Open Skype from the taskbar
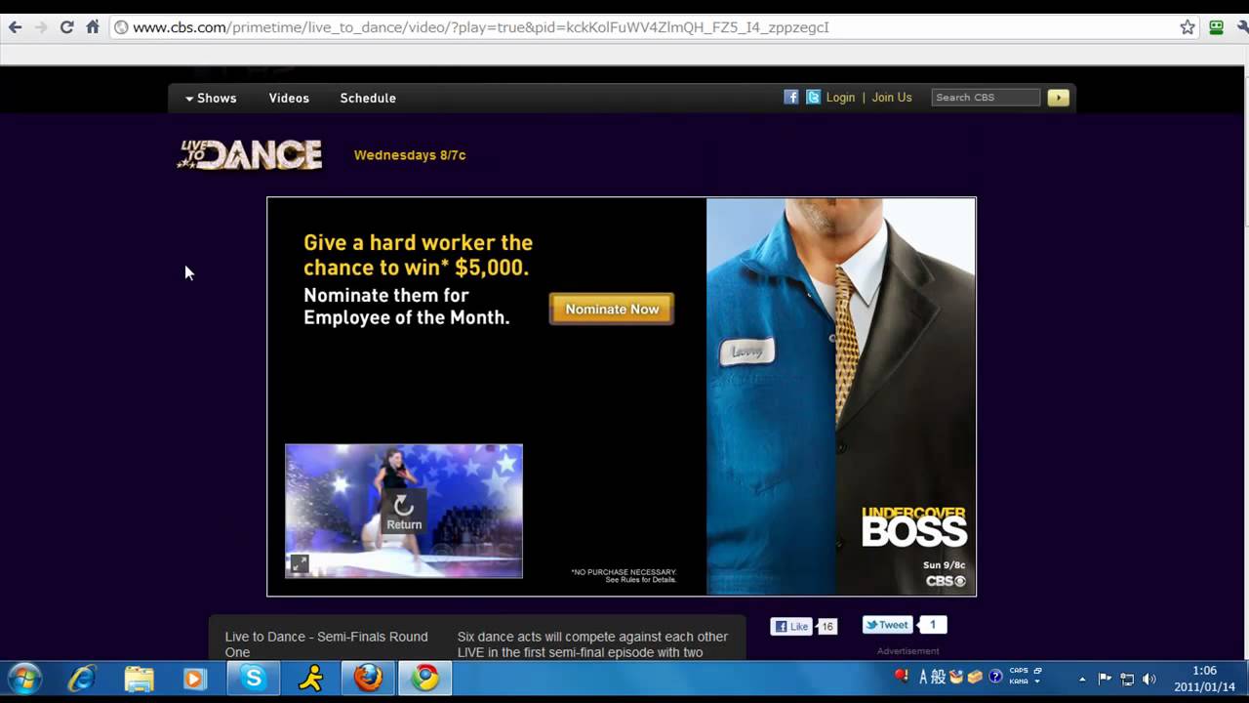This screenshot has width=1249, height=703. point(254,678)
